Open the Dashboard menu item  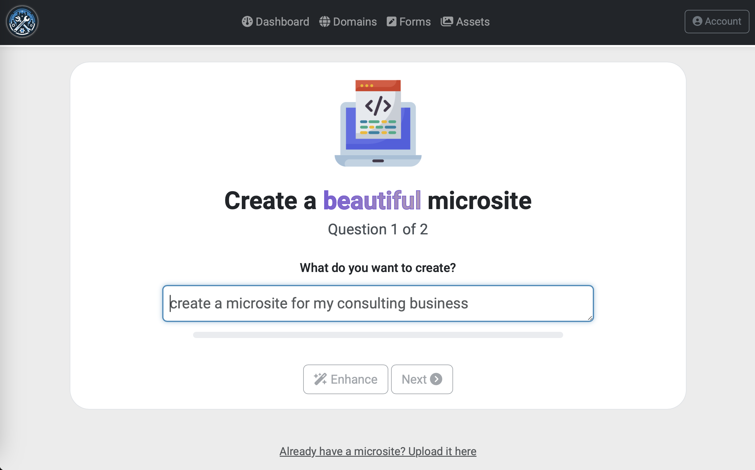282,22
